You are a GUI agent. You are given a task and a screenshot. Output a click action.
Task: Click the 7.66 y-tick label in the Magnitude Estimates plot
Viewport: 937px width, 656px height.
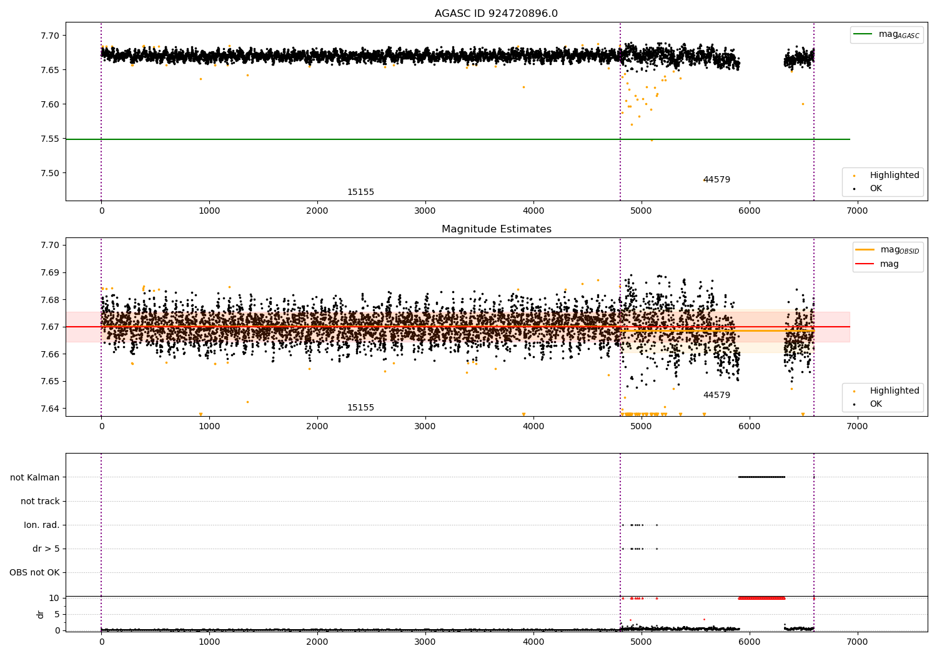[50, 354]
